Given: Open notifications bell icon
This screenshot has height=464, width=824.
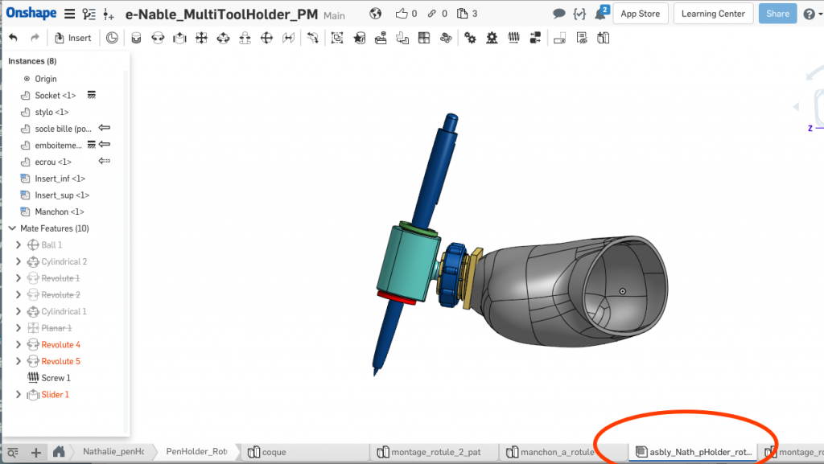Looking at the screenshot, I should tap(600, 14).
